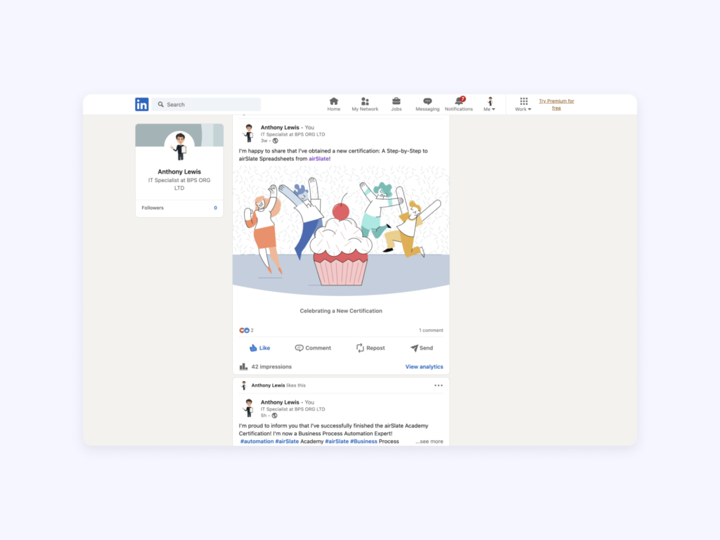This screenshot has width=720, height=540.
Task: Click the LinkedIn logo icon
Action: 141,104
